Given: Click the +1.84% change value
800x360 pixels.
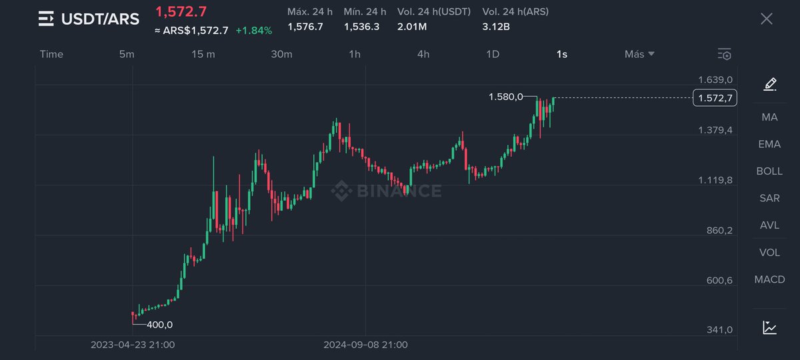Looking at the screenshot, I should [x=254, y=31].
